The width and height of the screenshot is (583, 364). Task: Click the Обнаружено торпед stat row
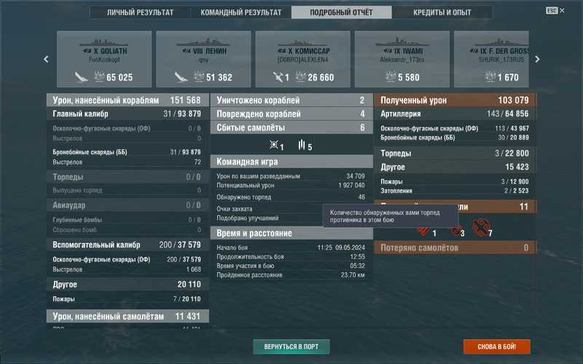point(291,197)
